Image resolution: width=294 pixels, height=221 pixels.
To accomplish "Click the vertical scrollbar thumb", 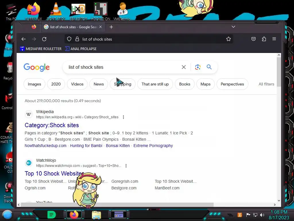I will (x=279, y=72).
